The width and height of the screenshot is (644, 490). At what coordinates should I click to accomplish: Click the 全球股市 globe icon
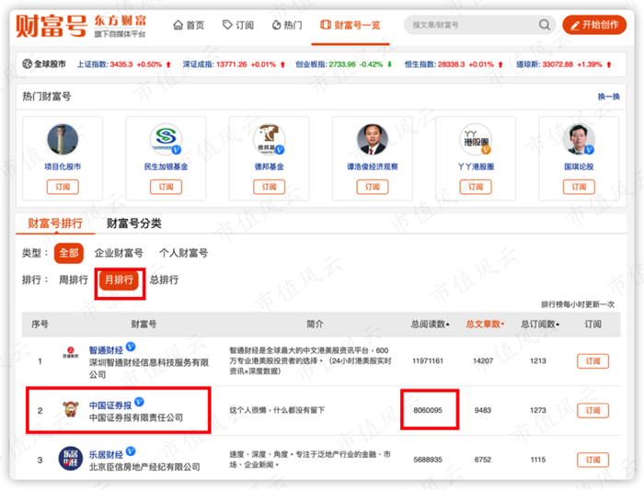coord(27,64)
